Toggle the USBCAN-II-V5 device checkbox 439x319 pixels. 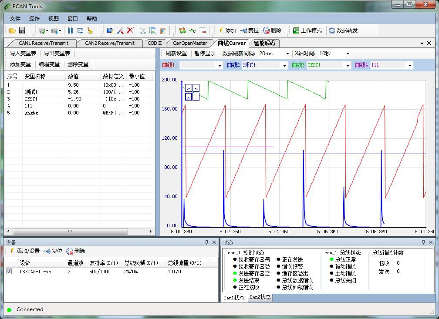coord(9,272)
